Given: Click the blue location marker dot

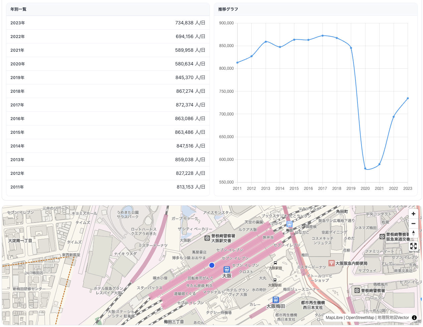Looking at the screenshot, I should click(x=211, y=265).
